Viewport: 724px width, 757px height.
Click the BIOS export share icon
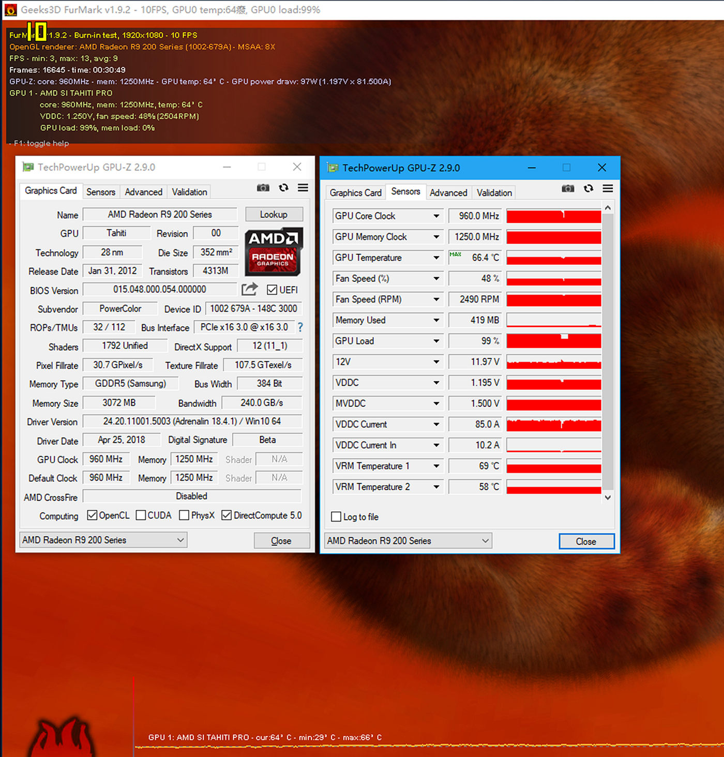(x=249, y=289)
